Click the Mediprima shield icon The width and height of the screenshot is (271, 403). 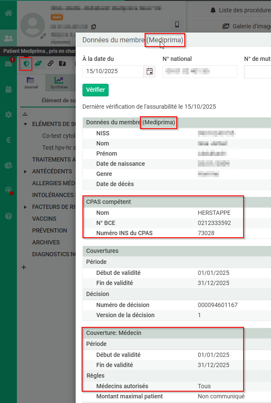pos(26,64)
